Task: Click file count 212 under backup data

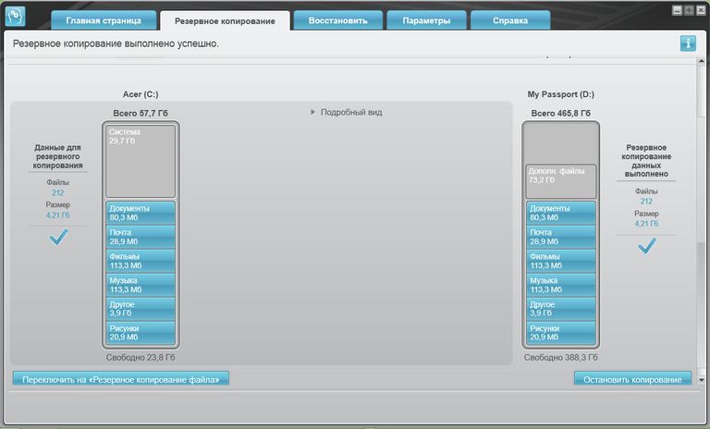Action: pos(57,192)
